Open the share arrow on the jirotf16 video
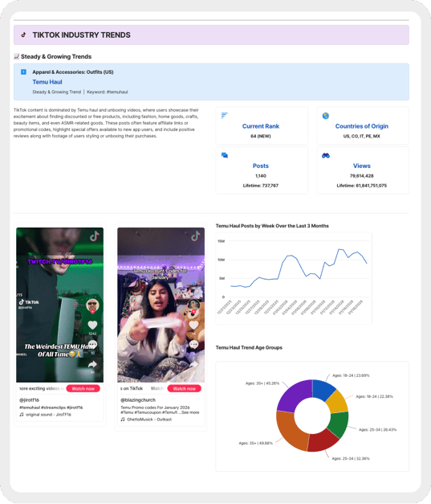The height and width of the screenshot is (504, 431). [92, 364]
